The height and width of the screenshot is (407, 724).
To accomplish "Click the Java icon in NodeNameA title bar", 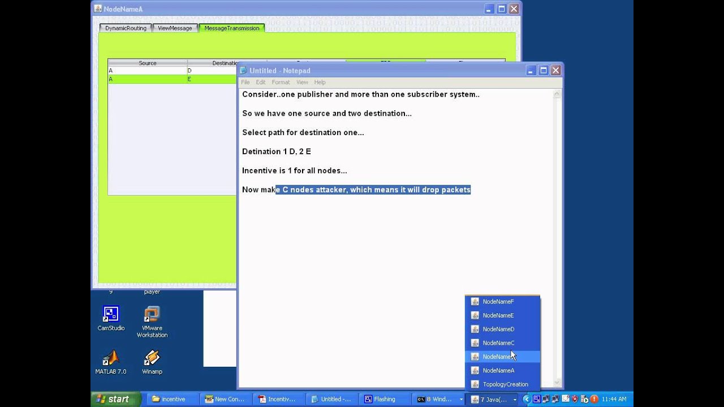I will coord(98,8).
